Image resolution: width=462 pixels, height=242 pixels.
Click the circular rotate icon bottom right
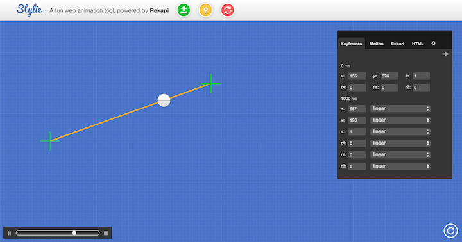tap(450, 230)
